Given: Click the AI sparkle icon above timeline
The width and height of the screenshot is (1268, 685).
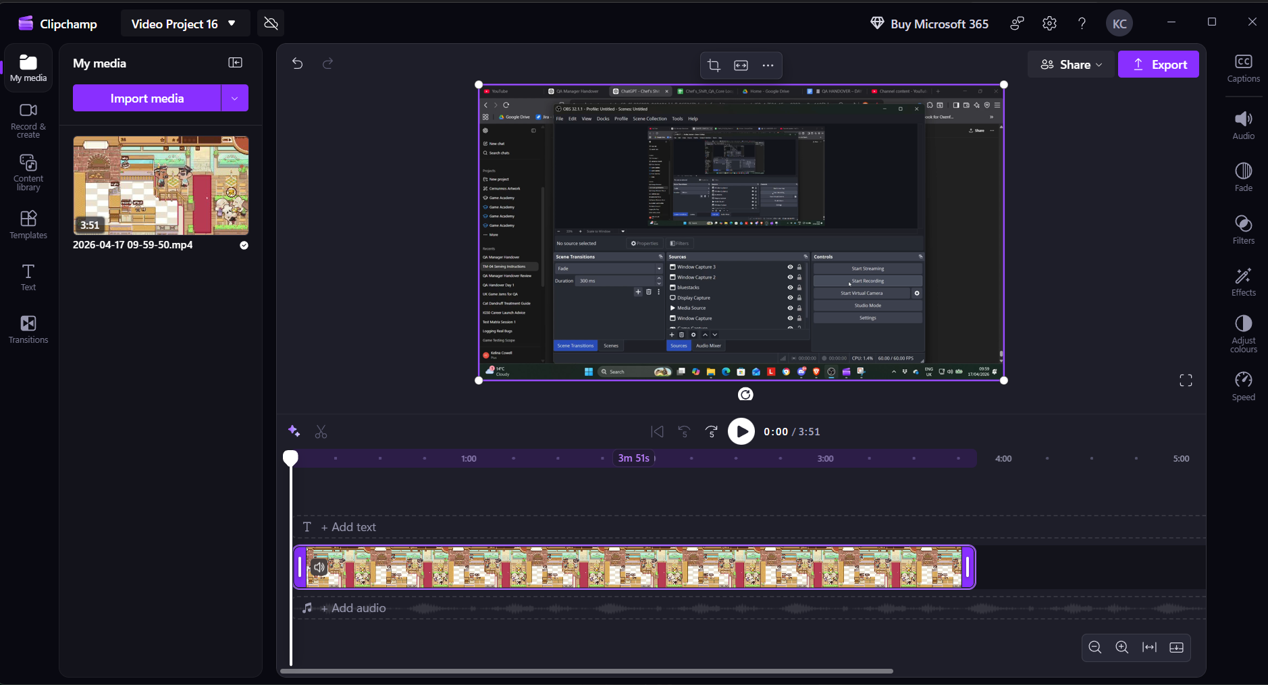Looking at the screenshot, I should click(294, 431).
